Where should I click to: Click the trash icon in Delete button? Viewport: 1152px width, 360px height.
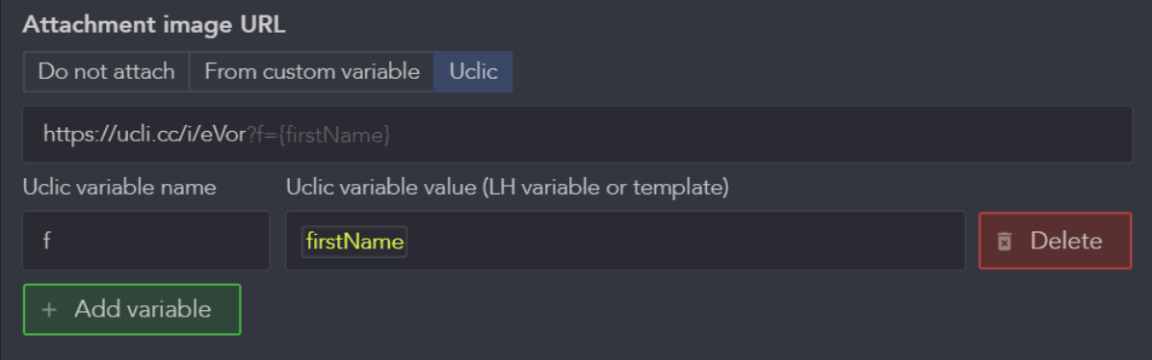pyautogui.click(x=1005, y=242)
